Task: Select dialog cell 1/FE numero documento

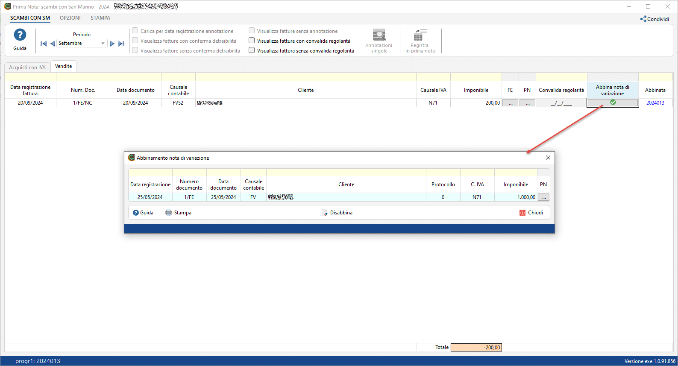Action: click(189, 197)
